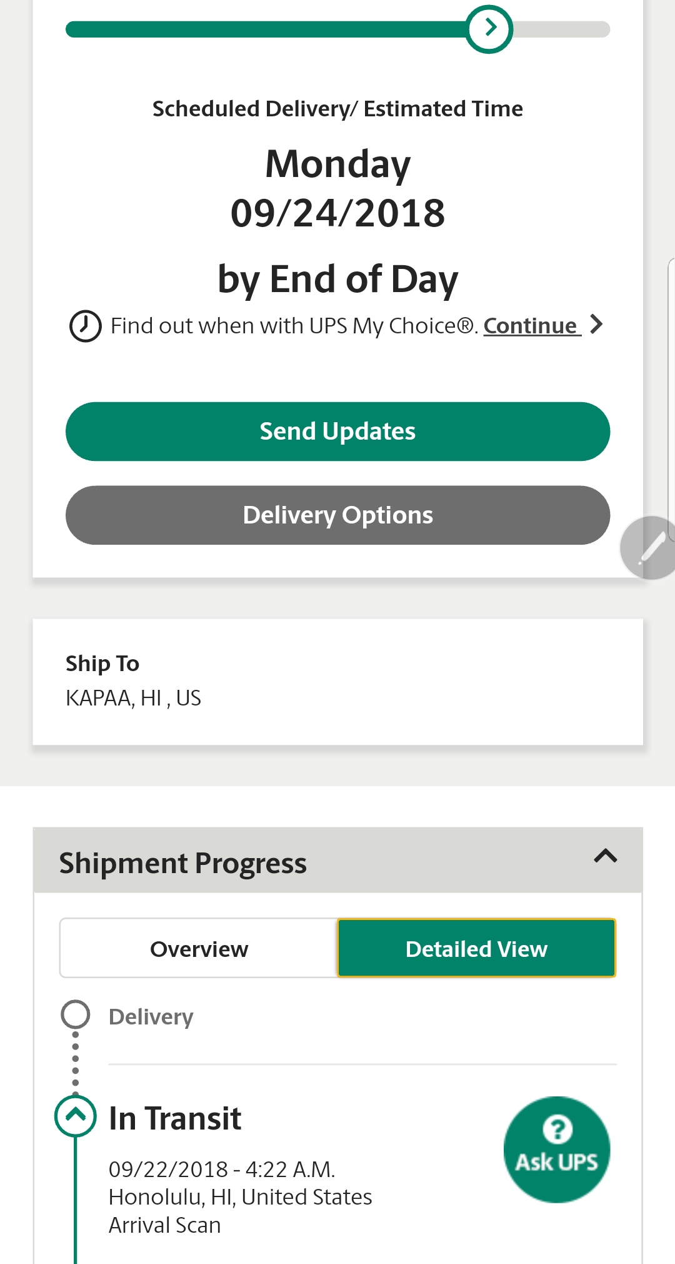
Task: Select the Detailed View tab
Action: pos(476,948)
